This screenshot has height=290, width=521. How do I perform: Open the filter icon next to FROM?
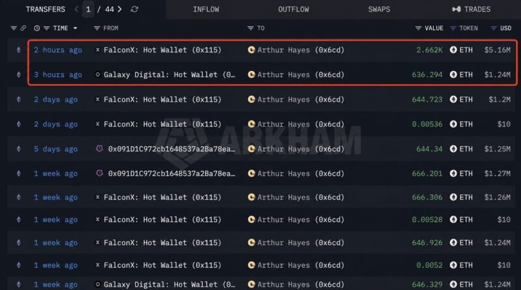click(96, 28)
